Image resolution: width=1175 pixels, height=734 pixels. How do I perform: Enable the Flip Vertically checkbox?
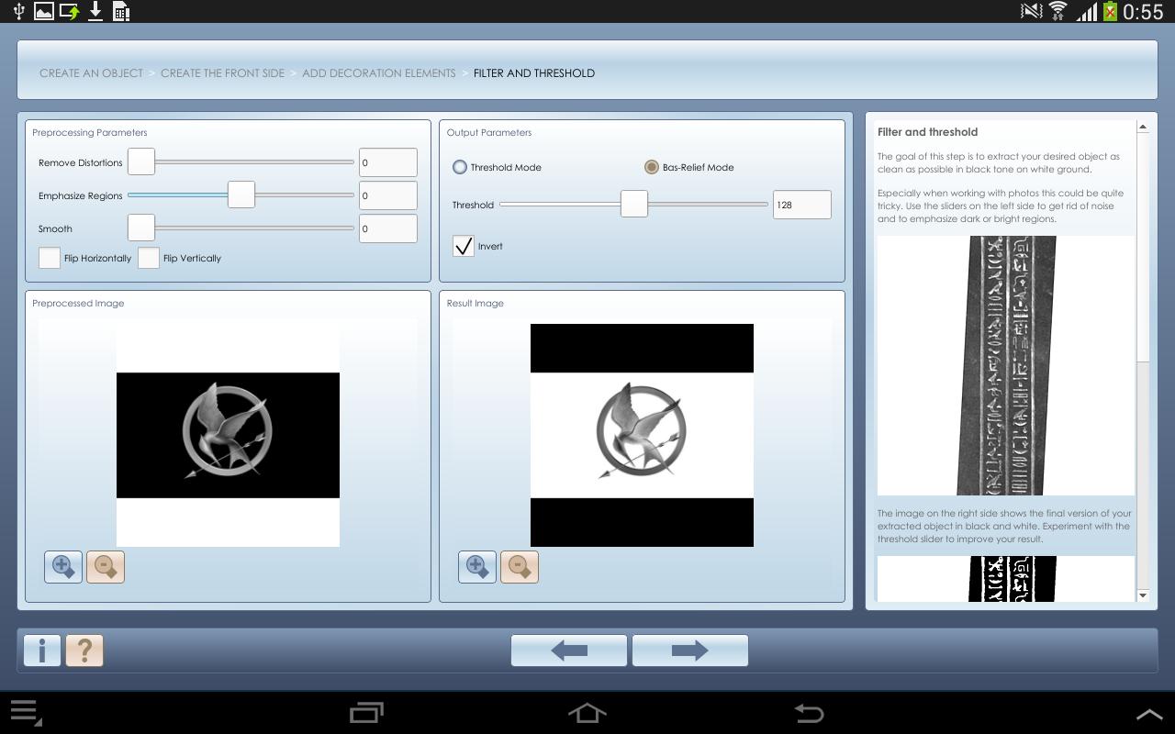[149, 258]
